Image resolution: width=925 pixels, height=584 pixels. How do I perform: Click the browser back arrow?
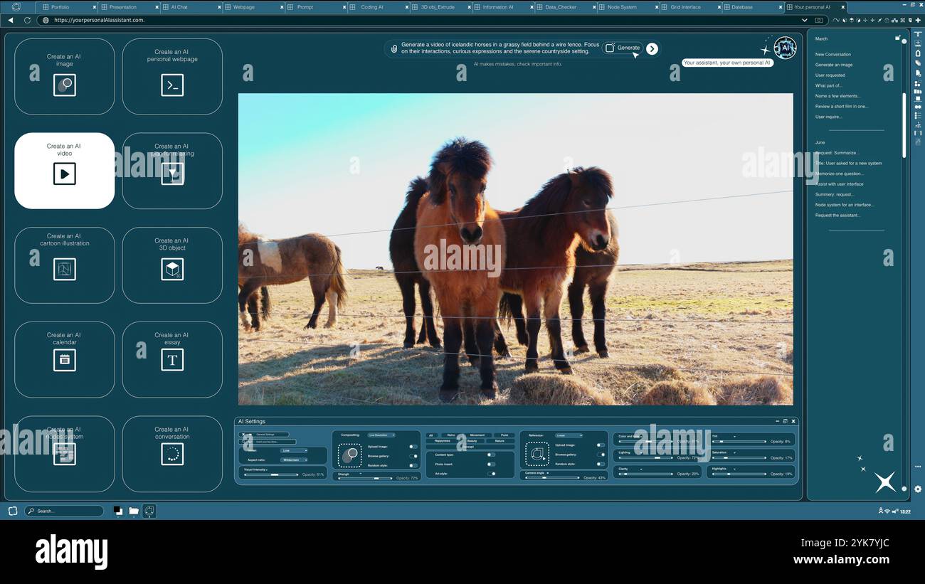(x=10, y=20)
